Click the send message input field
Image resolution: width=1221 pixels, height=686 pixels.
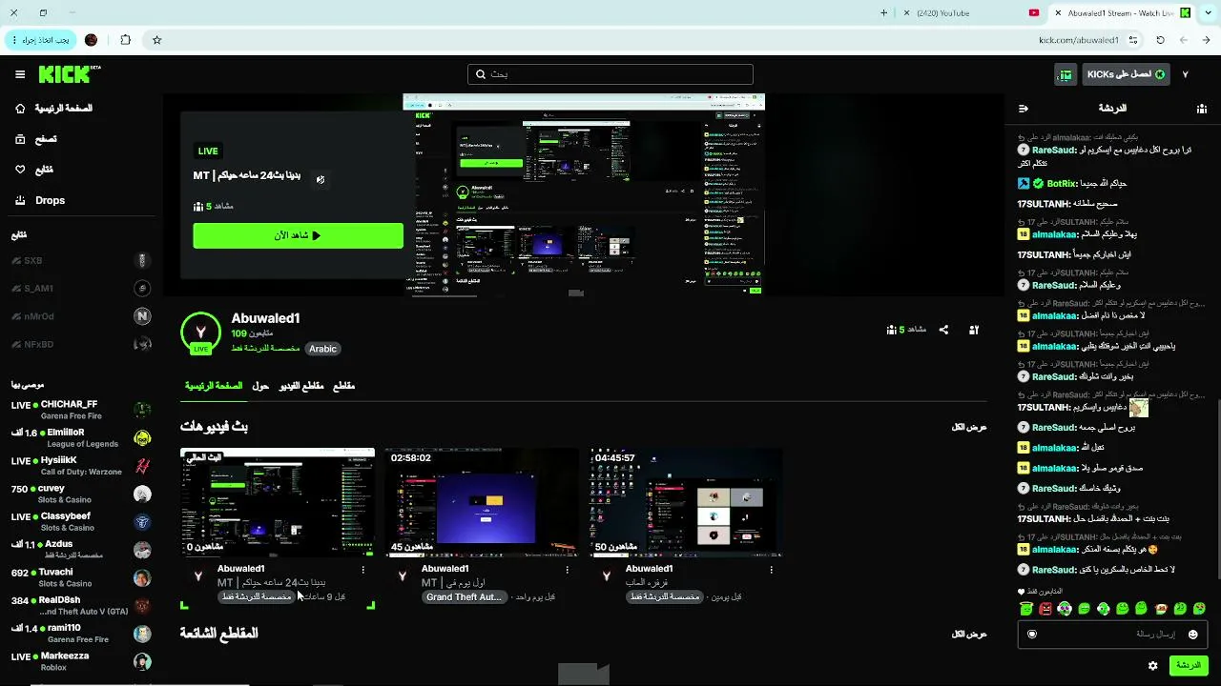(1112, 634)
